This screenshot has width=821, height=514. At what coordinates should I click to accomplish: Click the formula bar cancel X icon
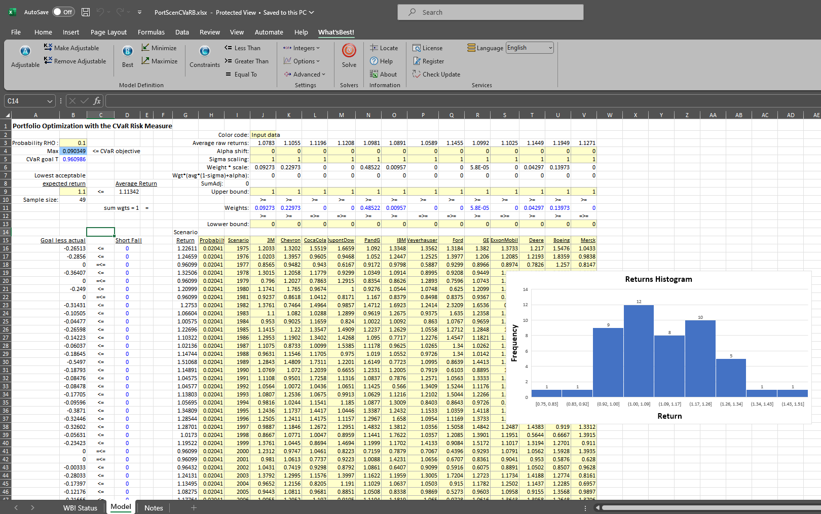(x=72, y=101)
